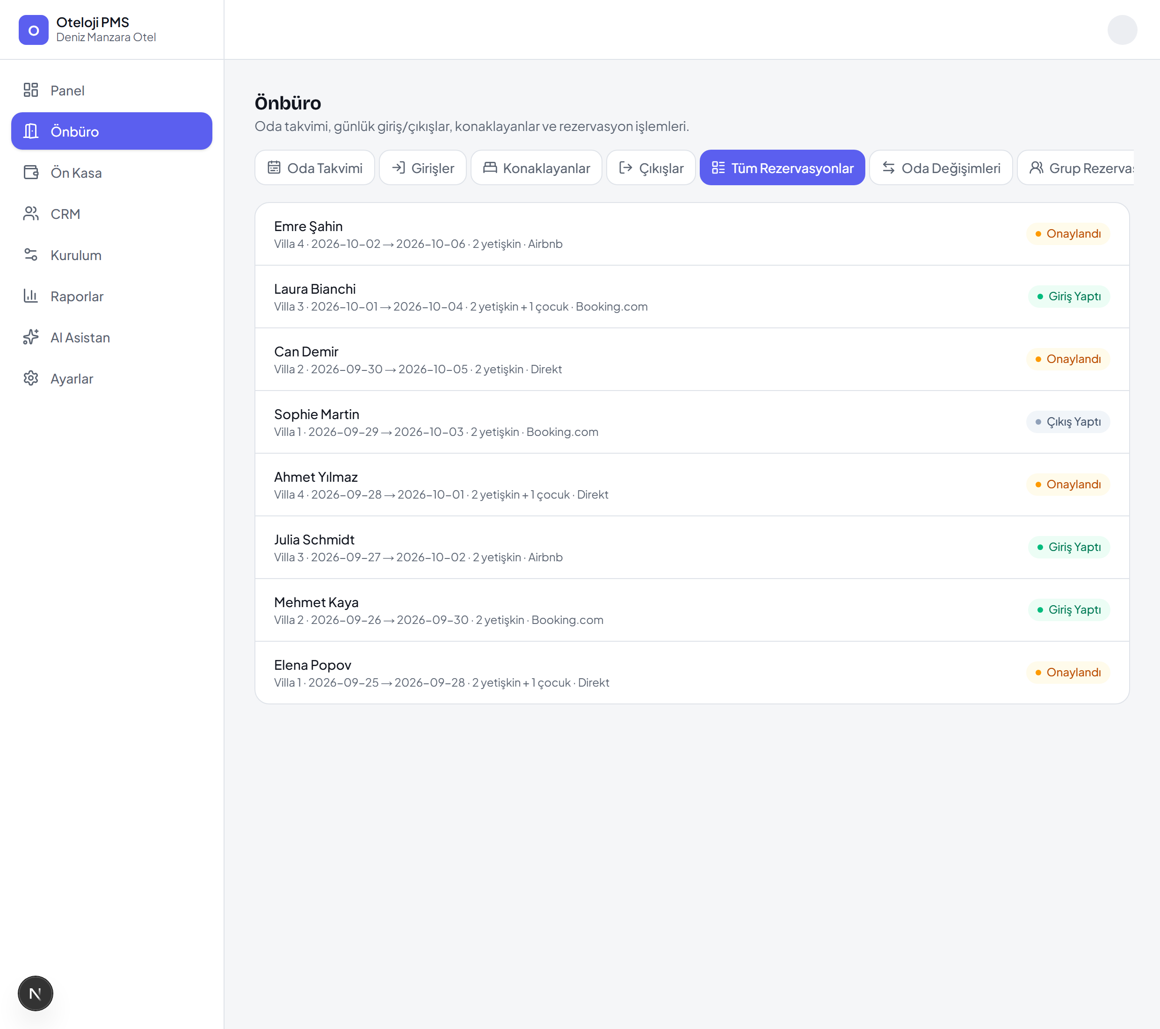Open the Can Demir reservation
This screenshot has height=1029, width=1160.
coord(692,360)
